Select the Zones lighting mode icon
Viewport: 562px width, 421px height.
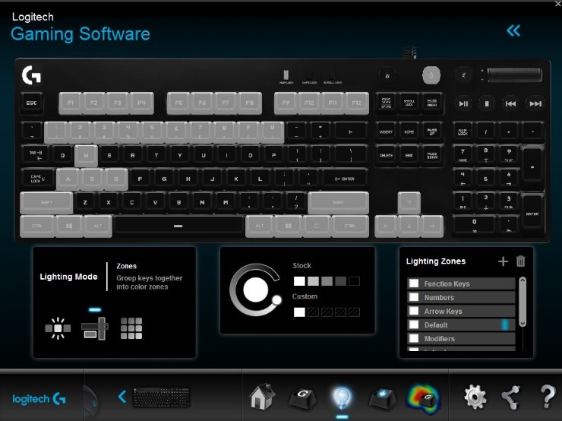pyautogui.click(x=95, y=328)
